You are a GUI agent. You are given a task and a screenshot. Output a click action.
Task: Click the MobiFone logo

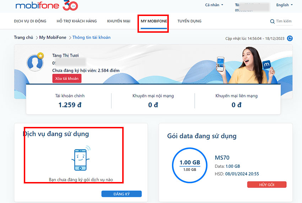(47, 5)
